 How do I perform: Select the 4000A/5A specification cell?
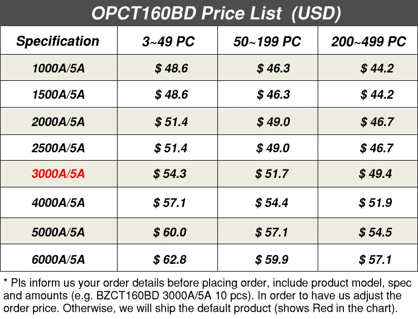click(59, 202)
